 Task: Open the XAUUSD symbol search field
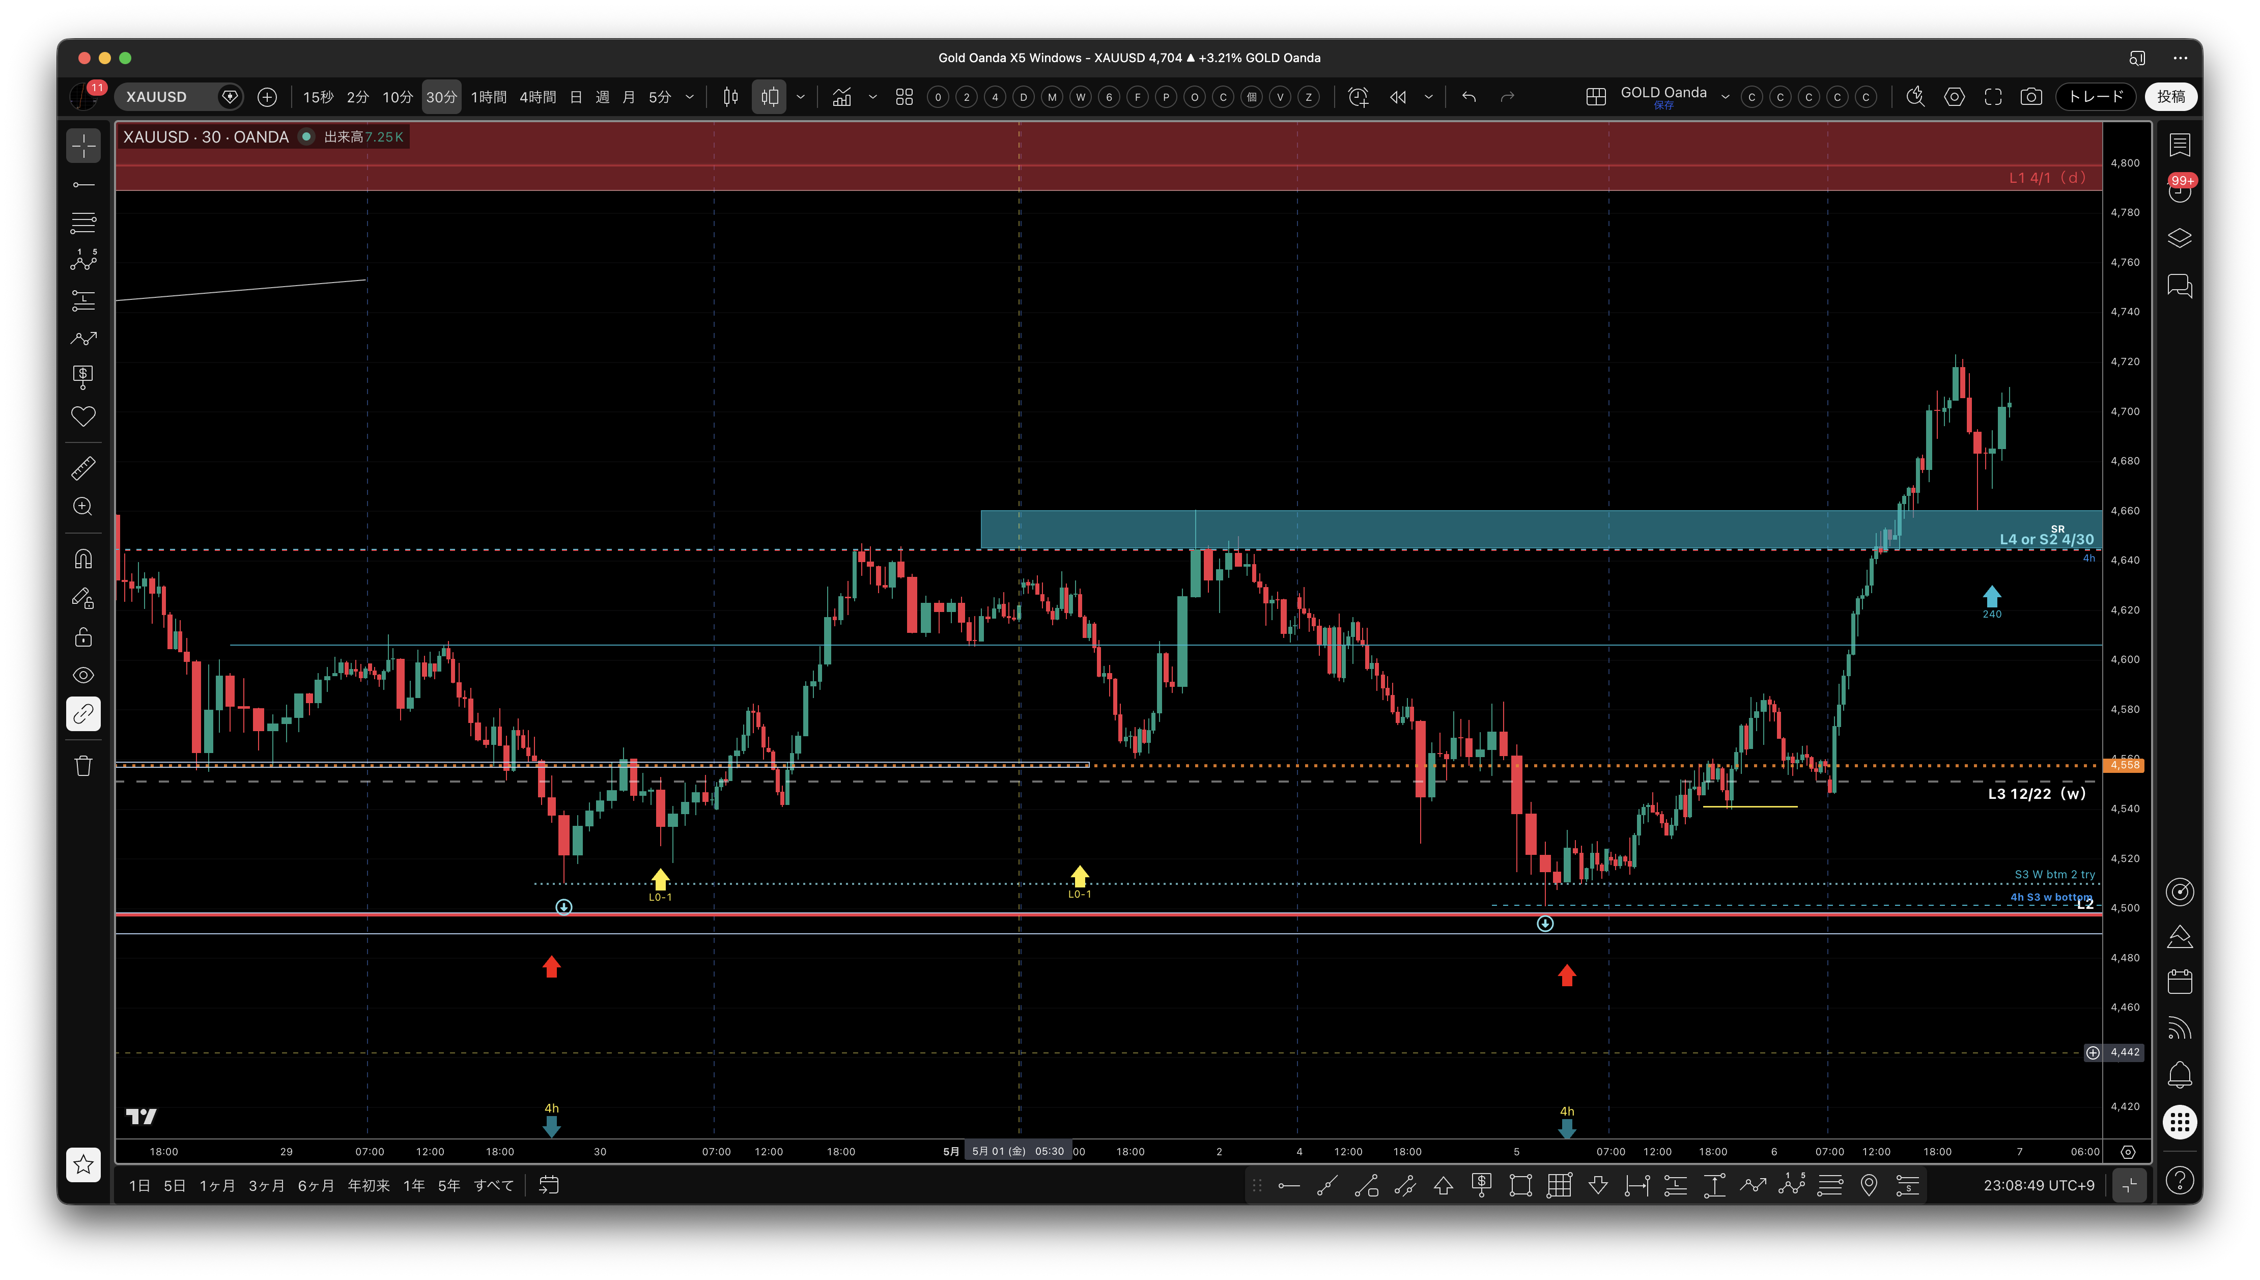coord(178,97)
